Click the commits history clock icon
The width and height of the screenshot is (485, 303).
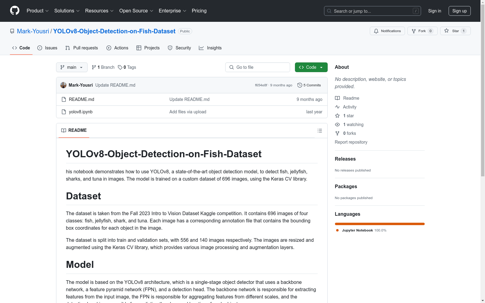pyautogui.click(x=300, y=85)
